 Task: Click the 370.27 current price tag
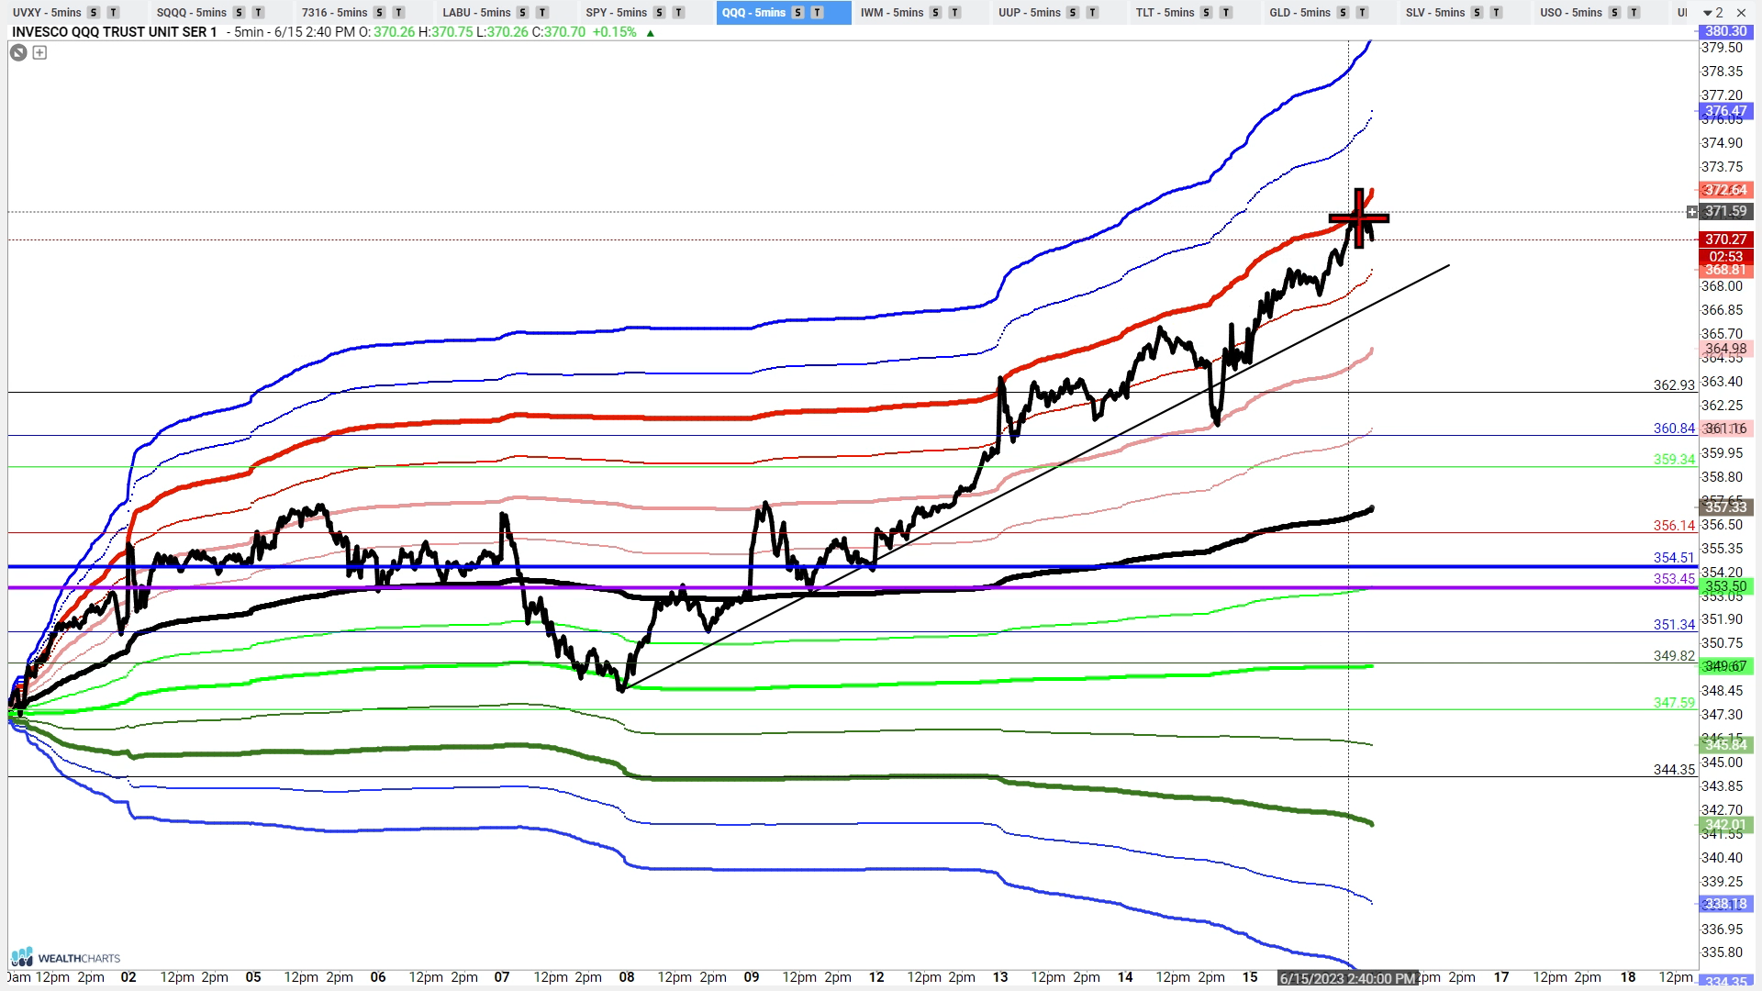pyautogui.click(x=1725, y=239)
